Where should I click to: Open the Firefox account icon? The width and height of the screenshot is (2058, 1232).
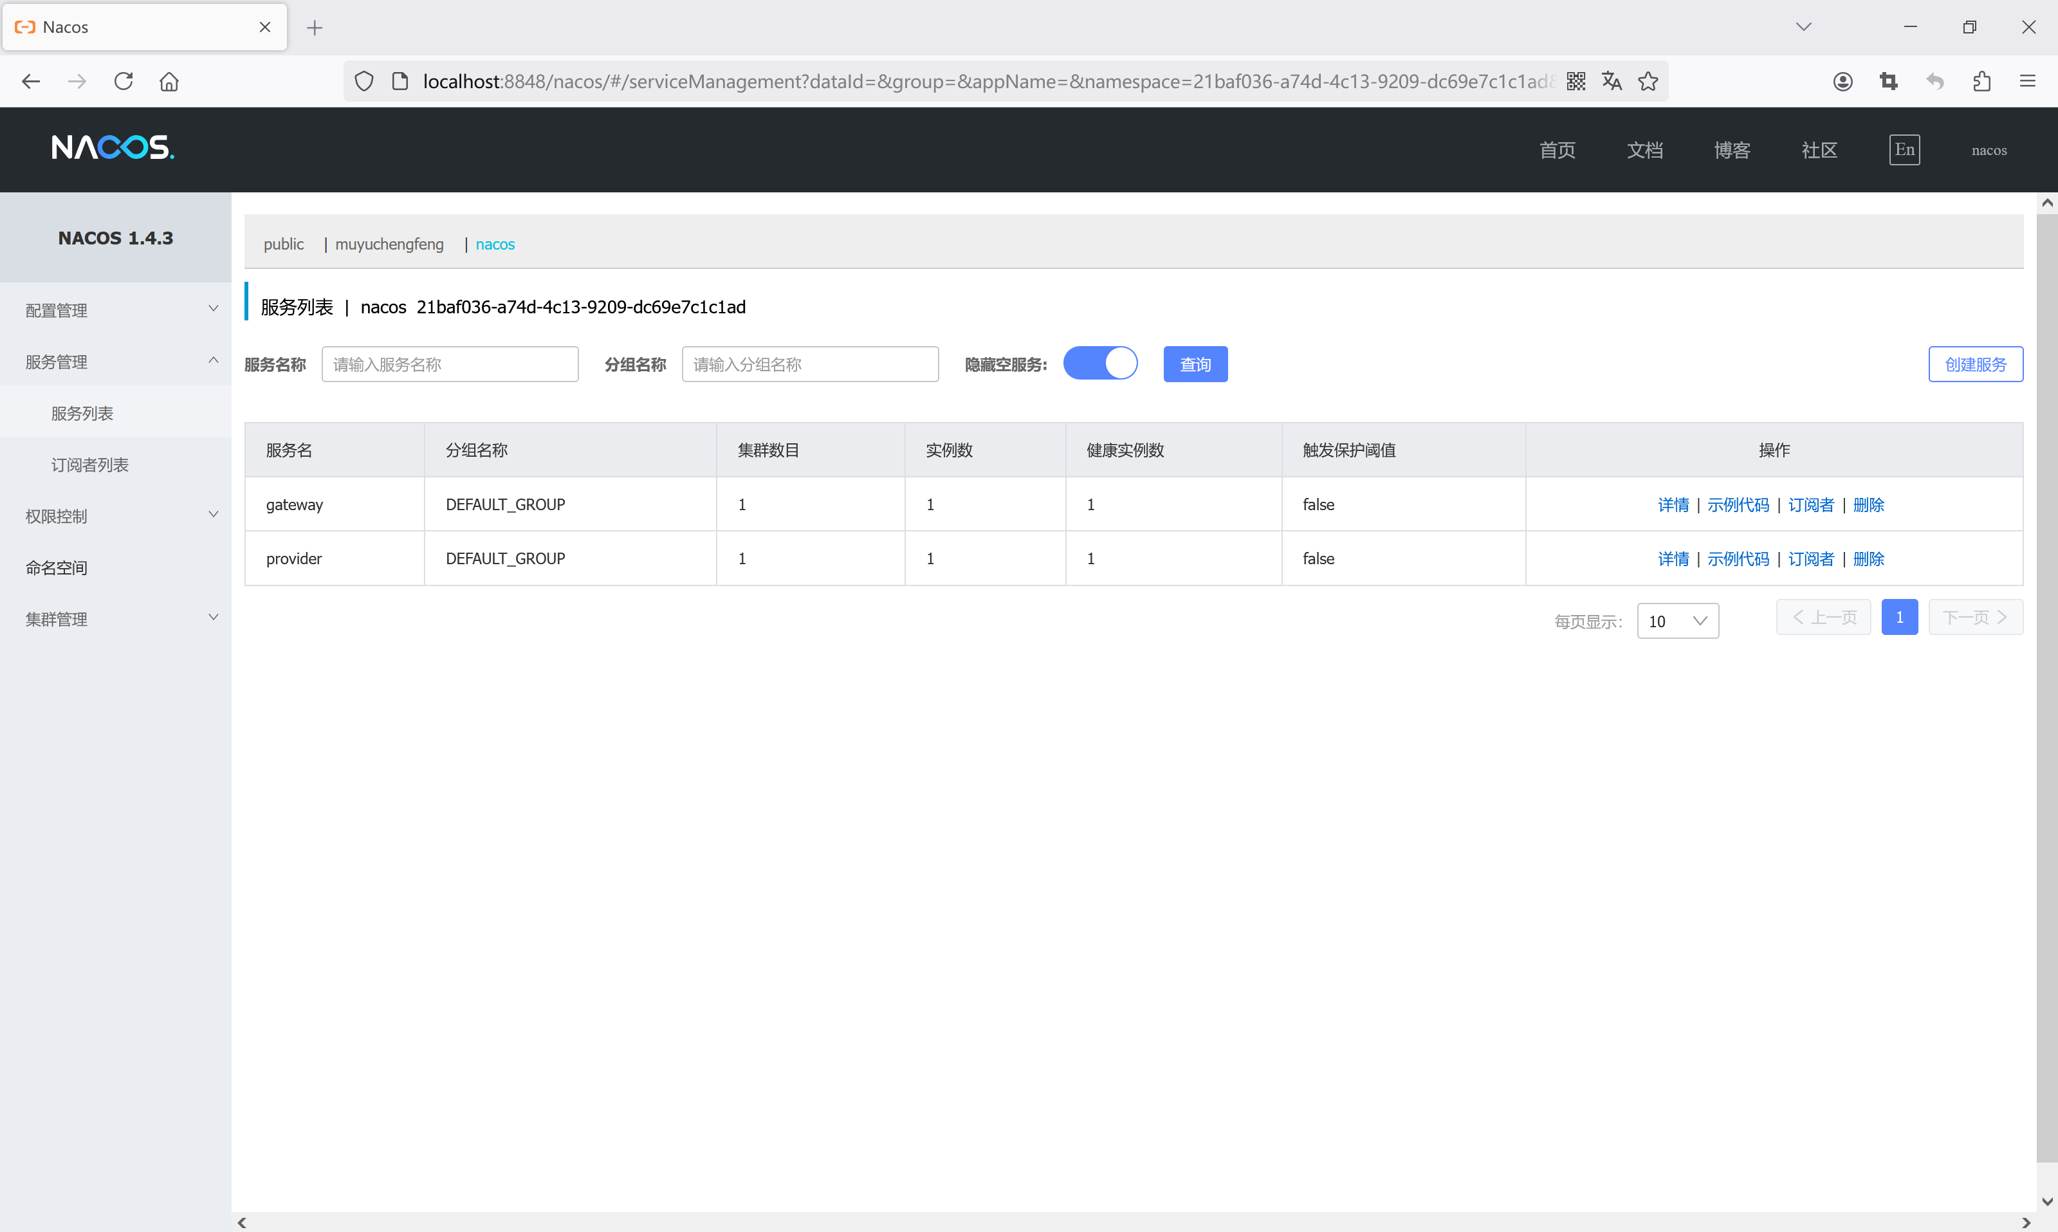point(1842,81)
